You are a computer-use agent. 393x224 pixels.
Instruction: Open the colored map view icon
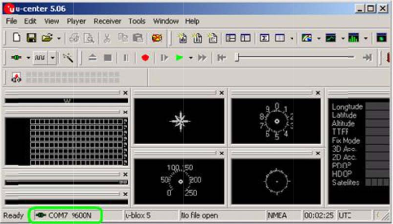tap(307, 38)
